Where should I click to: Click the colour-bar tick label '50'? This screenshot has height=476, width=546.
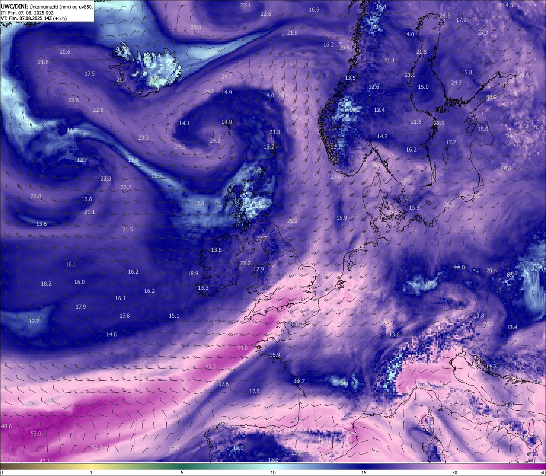543,473
